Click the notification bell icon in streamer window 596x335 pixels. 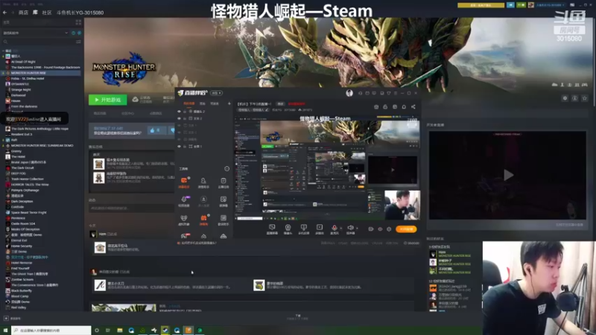(x=404, y=106)
